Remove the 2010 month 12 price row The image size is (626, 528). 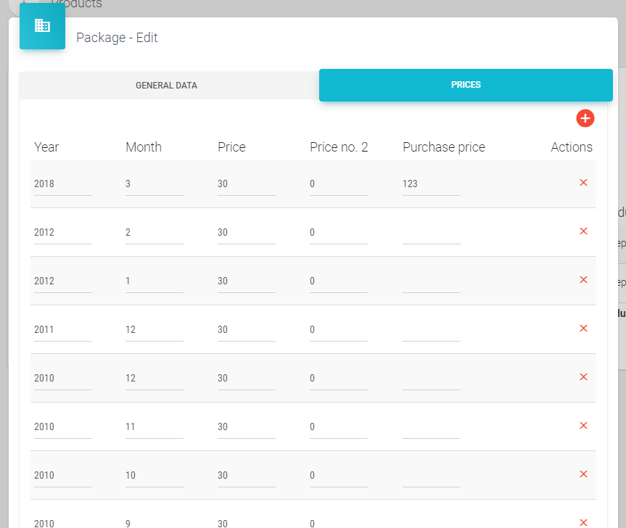[x=583, y=377]
